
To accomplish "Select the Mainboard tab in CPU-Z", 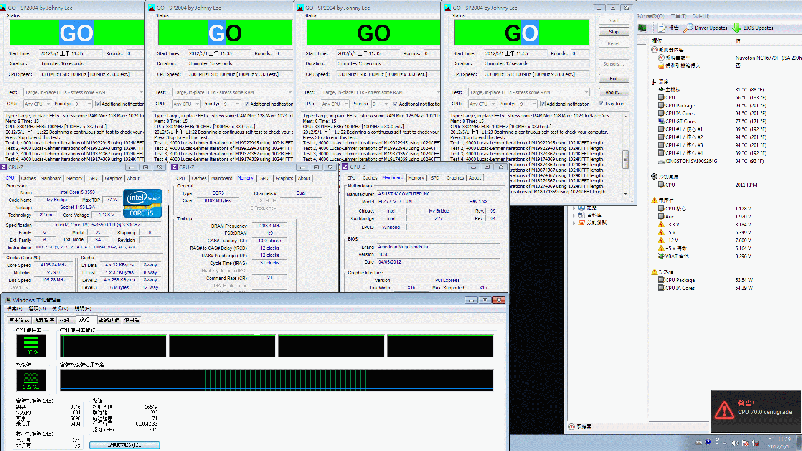I will (x=392, y=177).
